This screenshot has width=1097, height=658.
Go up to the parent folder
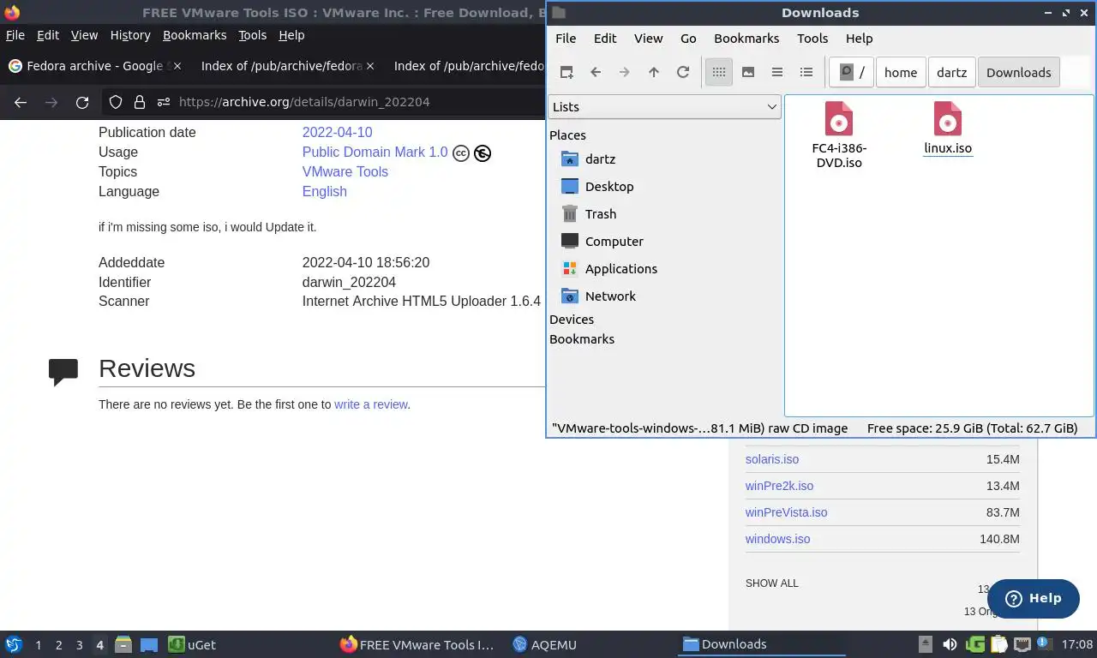[654, 72]
